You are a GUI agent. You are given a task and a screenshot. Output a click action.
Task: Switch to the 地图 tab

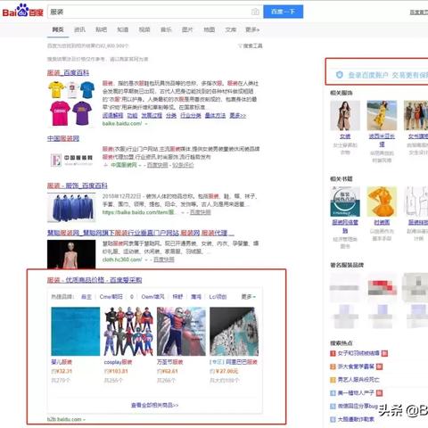(209, 29)
